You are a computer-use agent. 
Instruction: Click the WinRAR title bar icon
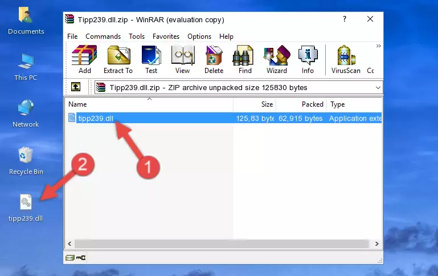coord(69,19)
